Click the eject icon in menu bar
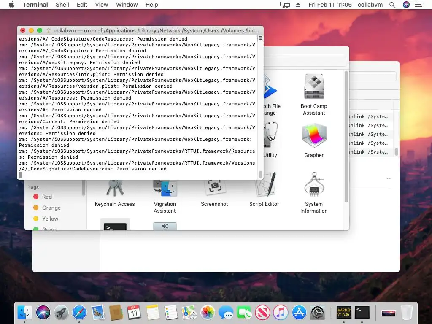432x324 pixels. (x=298, y=5)
